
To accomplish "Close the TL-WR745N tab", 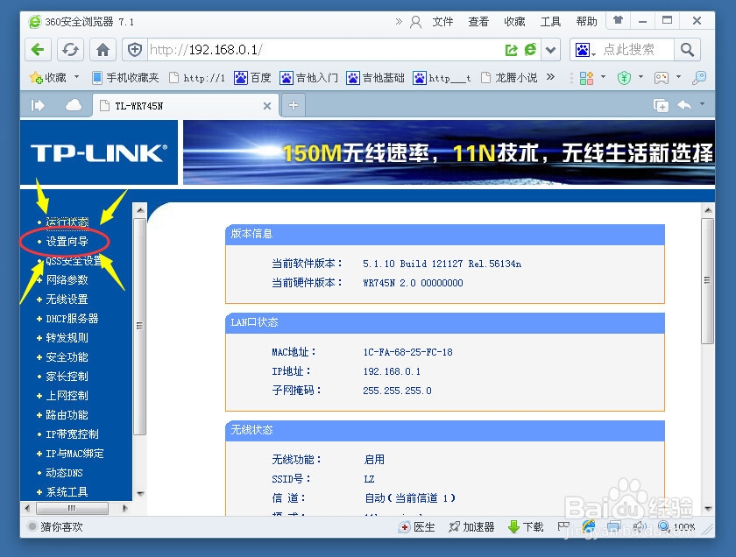I will tap(267, 106).
